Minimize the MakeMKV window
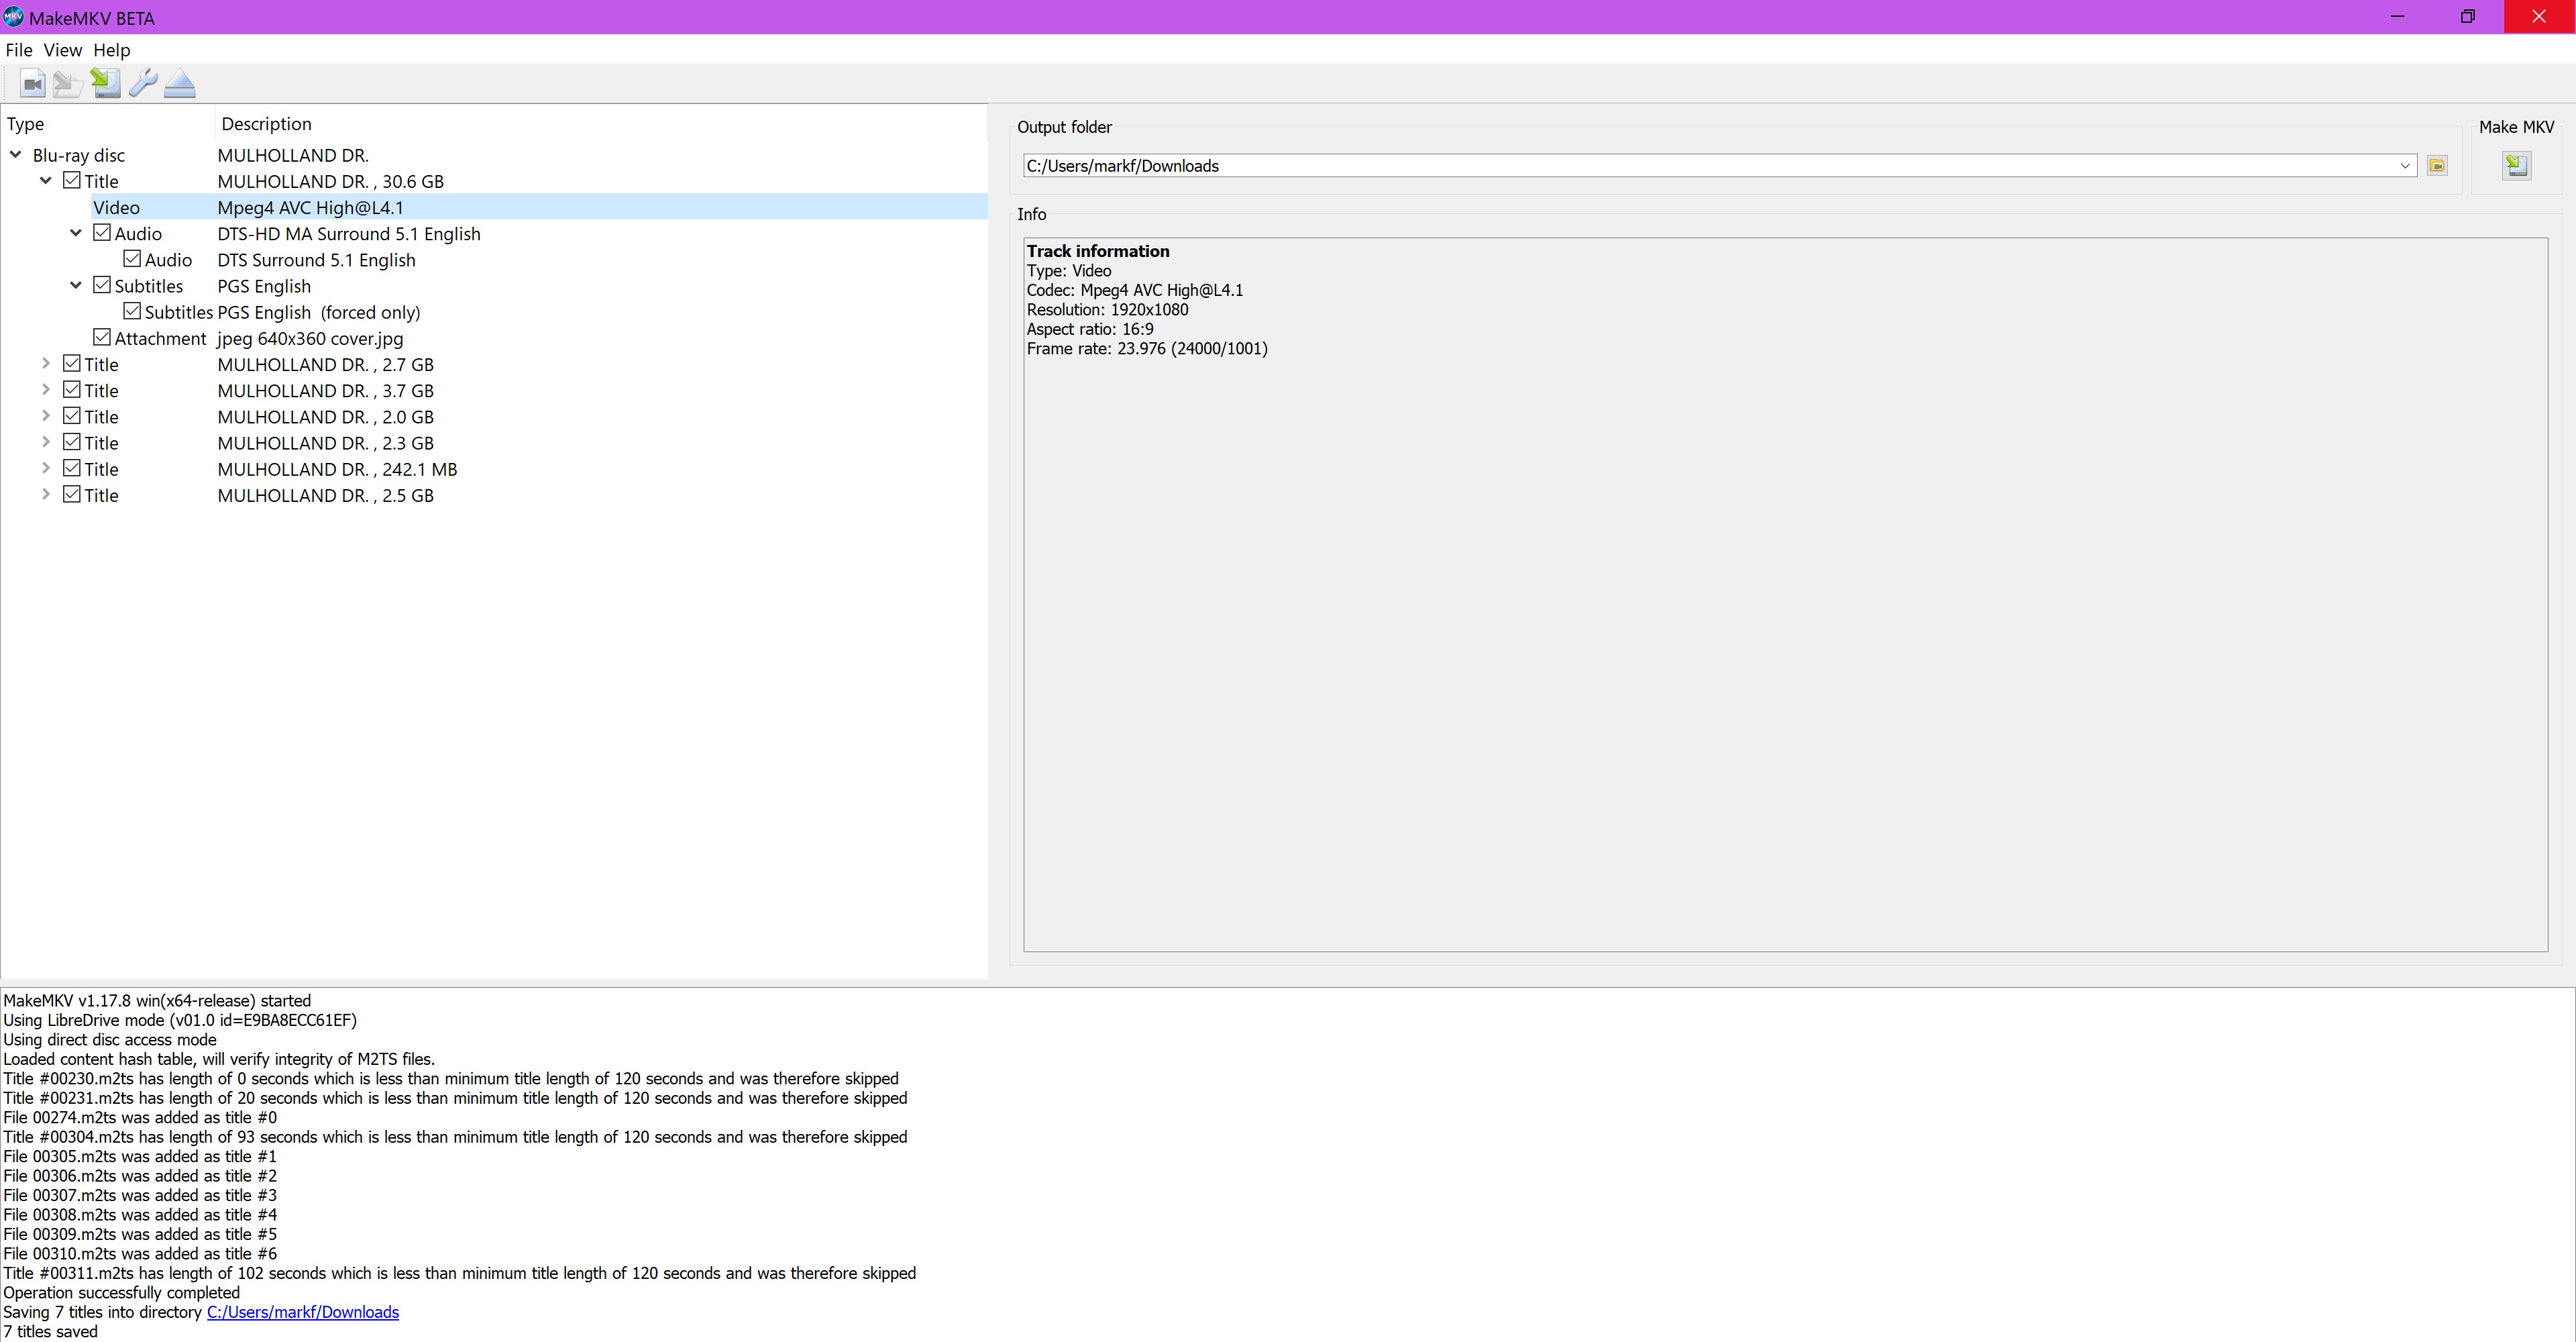The height and width of the screenshot is (1342, 2576). coord(2397,17)
